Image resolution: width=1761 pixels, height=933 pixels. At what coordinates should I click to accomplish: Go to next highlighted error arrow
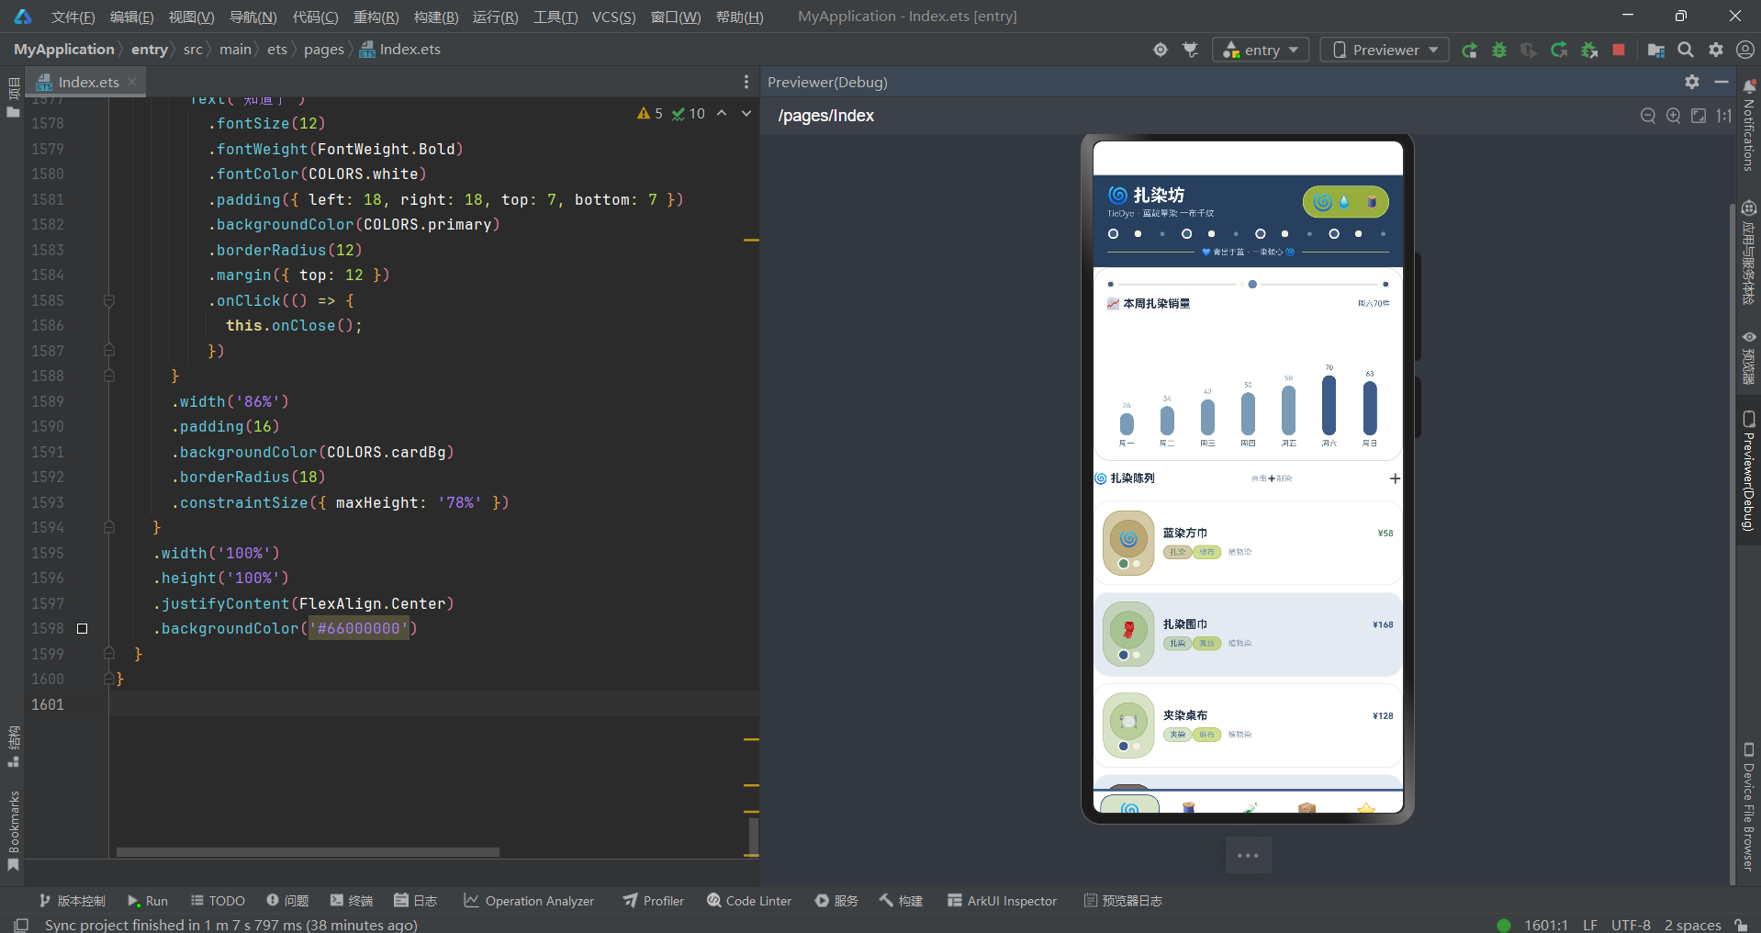[746, 113]
